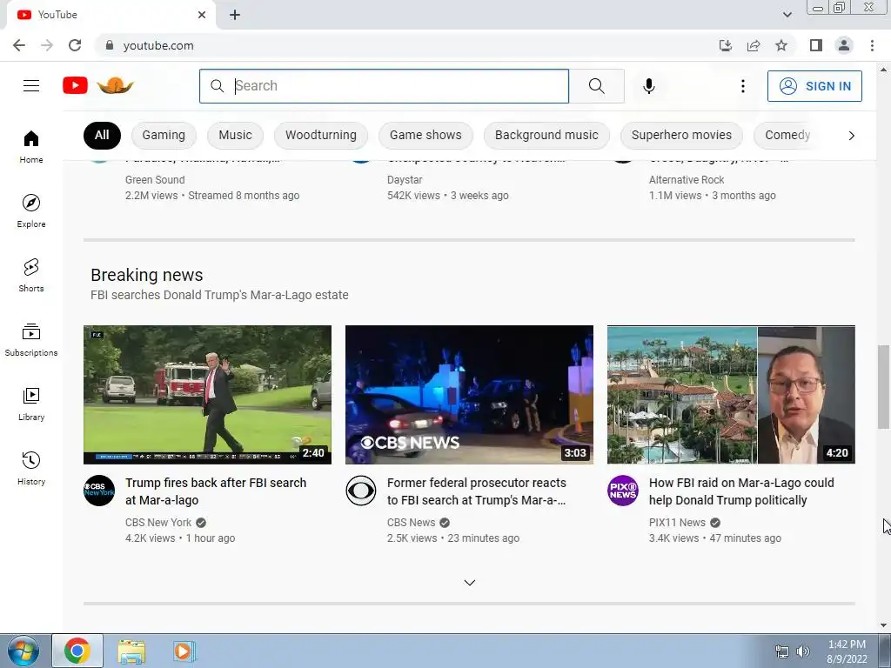Click the search magnifier button

(597, 86)
